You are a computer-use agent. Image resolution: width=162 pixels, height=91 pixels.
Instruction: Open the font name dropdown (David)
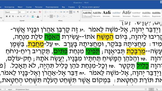17,12
